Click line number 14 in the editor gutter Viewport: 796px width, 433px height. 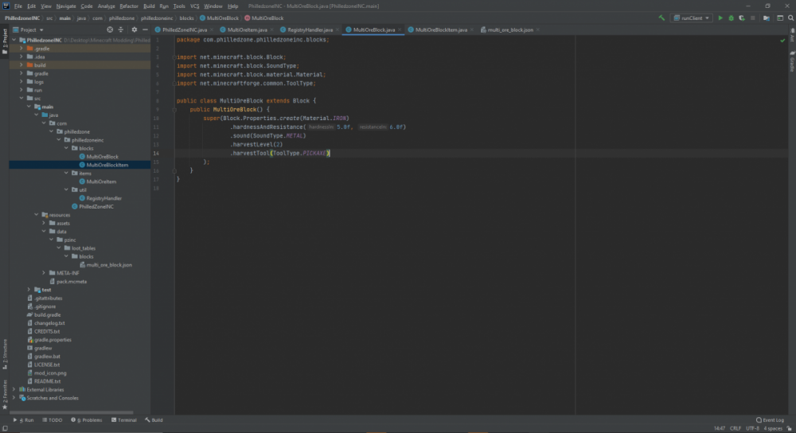156,154
